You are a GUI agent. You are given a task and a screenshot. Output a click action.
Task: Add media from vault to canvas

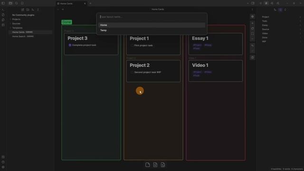pyautogui.click(x=163, y=165)
